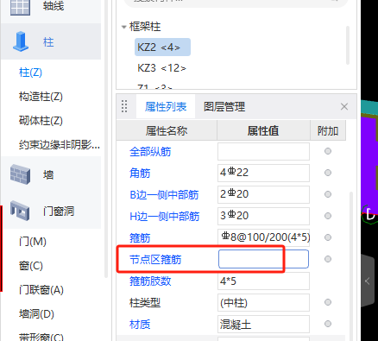Screen dimensions: 378x341
Task: Click the property list vertical scrollbar
Action: pos(351,266)
